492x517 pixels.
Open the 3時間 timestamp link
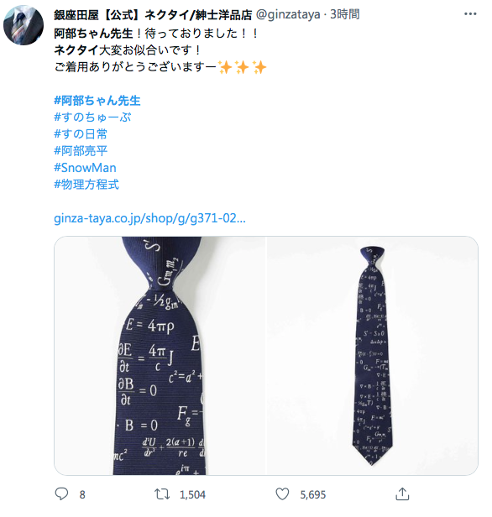tap(344, 14)
